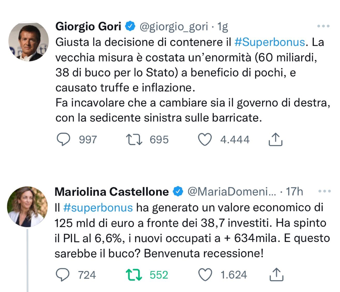Open the #superbonus hashtag in Castellone's tweet
The image size is (340, 292).
(98, 208)
